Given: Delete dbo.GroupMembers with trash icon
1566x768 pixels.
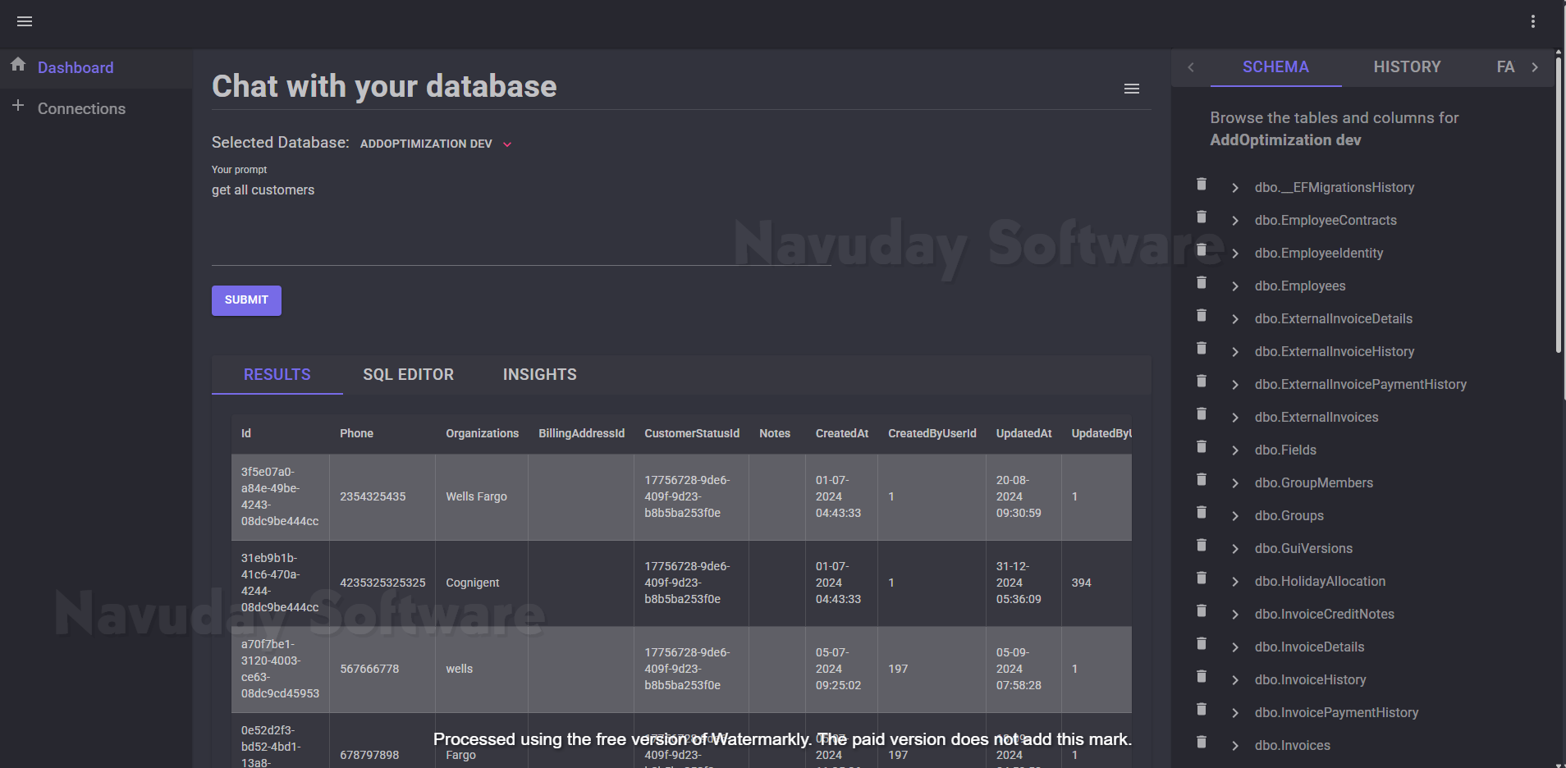Looking at the screenshot, I should pyautogui.click(x=1202, y=479).
